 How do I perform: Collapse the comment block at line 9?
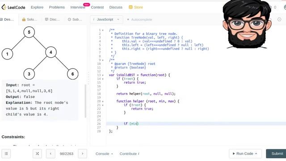(103, 60)
